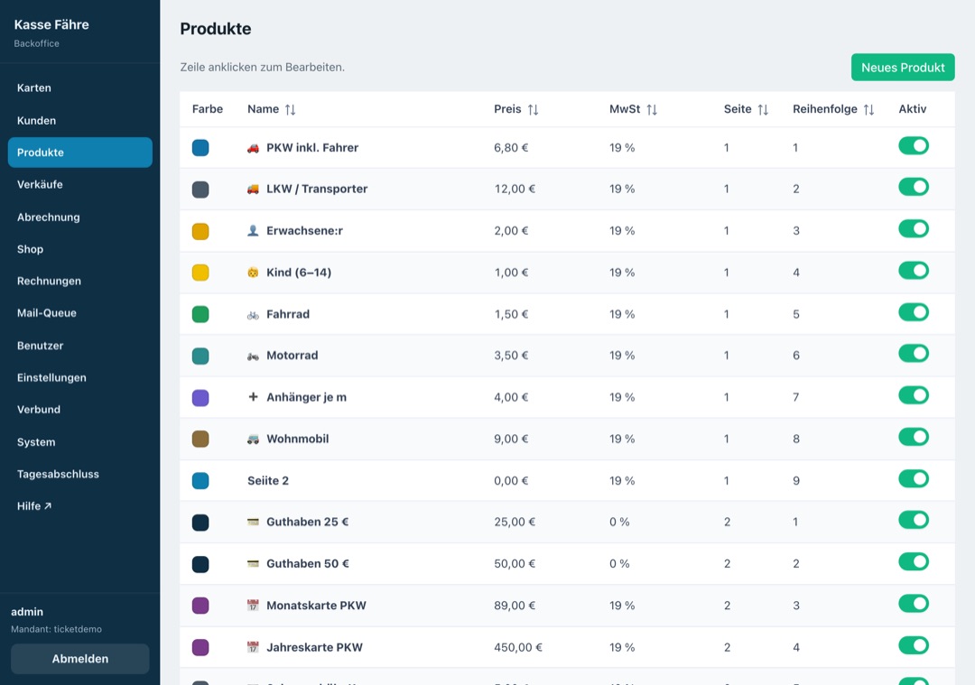Screen dimensions: 975x685
Task: Click the camper icon beside Wohnmobil
Action: [x=253, y=439]
